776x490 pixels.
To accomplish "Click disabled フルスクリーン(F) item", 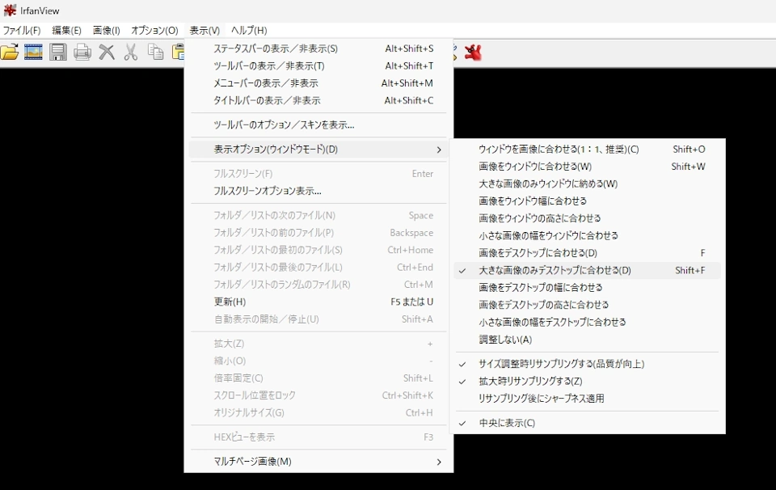I will point(318,174).
